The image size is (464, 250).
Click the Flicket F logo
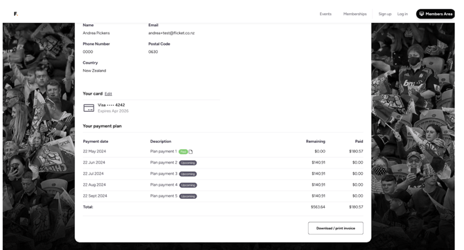pos(16,14)
